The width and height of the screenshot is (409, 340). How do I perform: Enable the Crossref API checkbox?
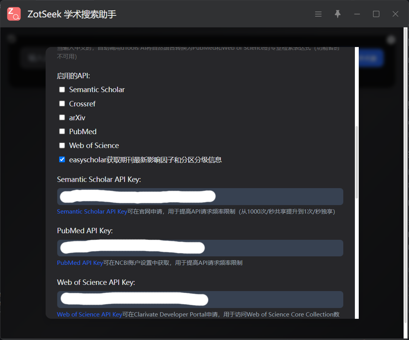[62, 104]
